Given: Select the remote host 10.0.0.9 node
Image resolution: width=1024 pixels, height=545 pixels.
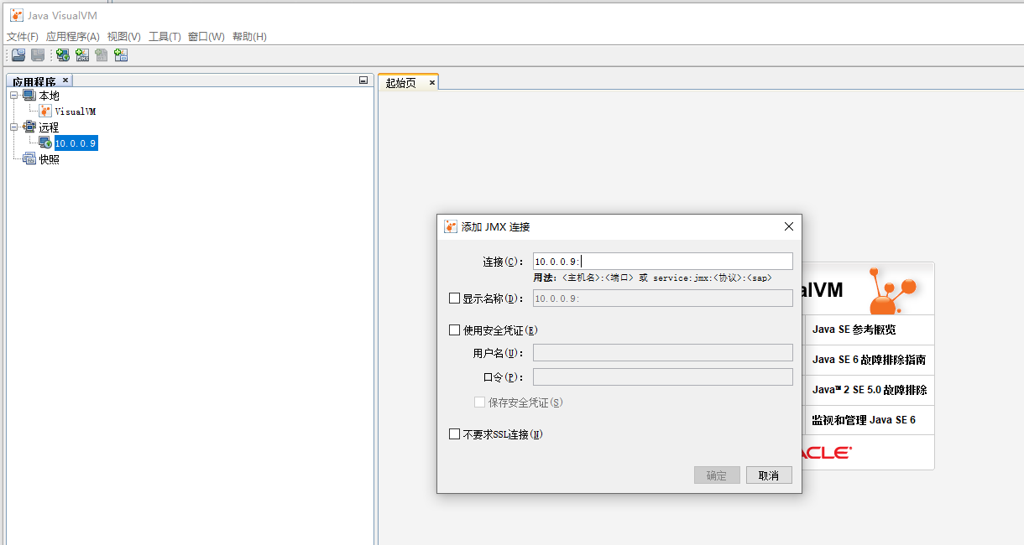Looking at the screenshot, I should click(76, 143).
